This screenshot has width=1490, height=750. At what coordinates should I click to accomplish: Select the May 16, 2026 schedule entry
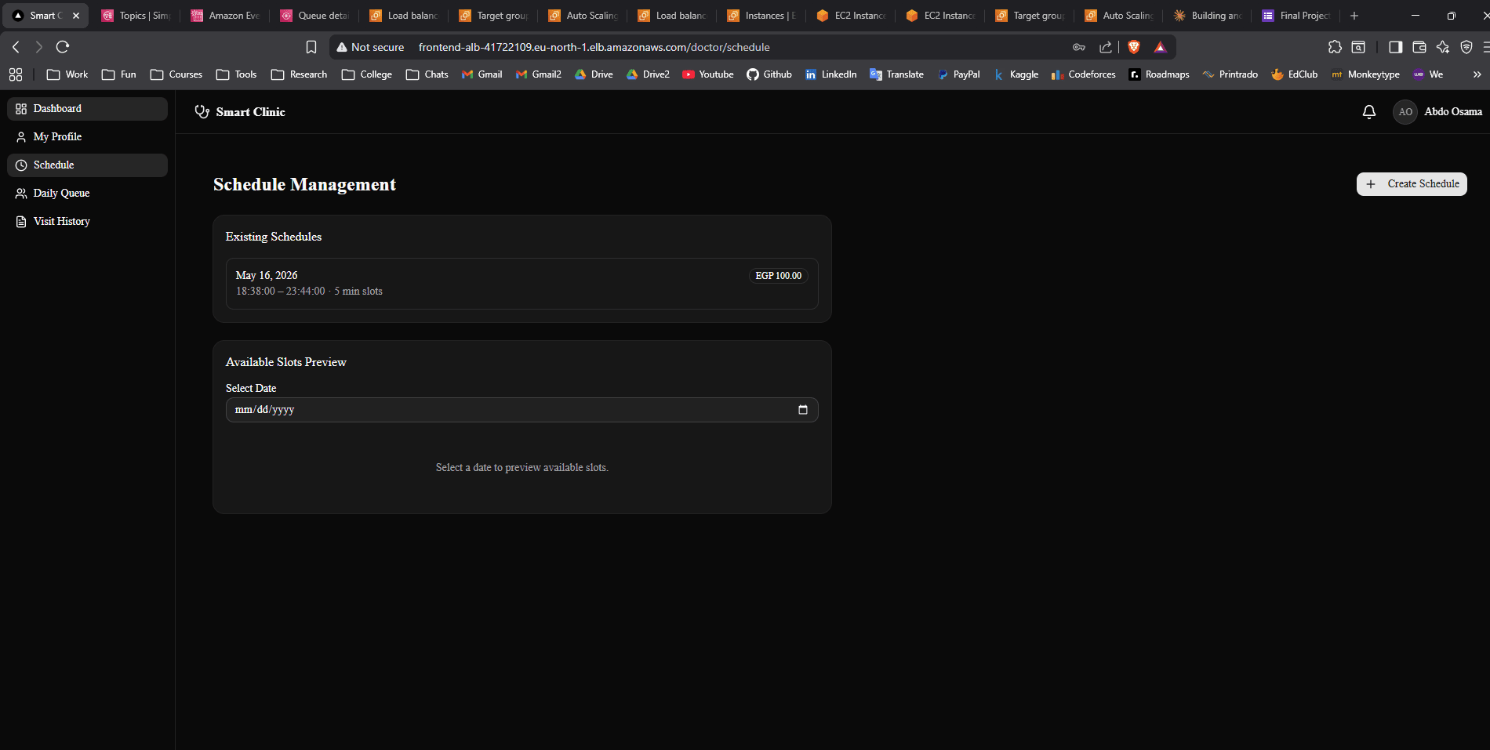[x=522, y=284]
